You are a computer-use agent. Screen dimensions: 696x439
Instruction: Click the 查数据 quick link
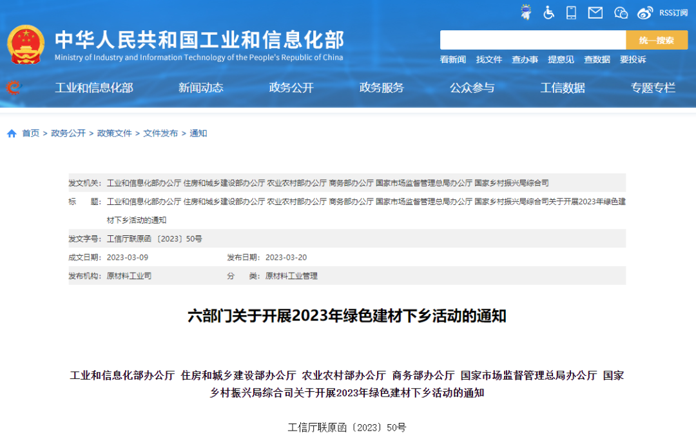596,59
